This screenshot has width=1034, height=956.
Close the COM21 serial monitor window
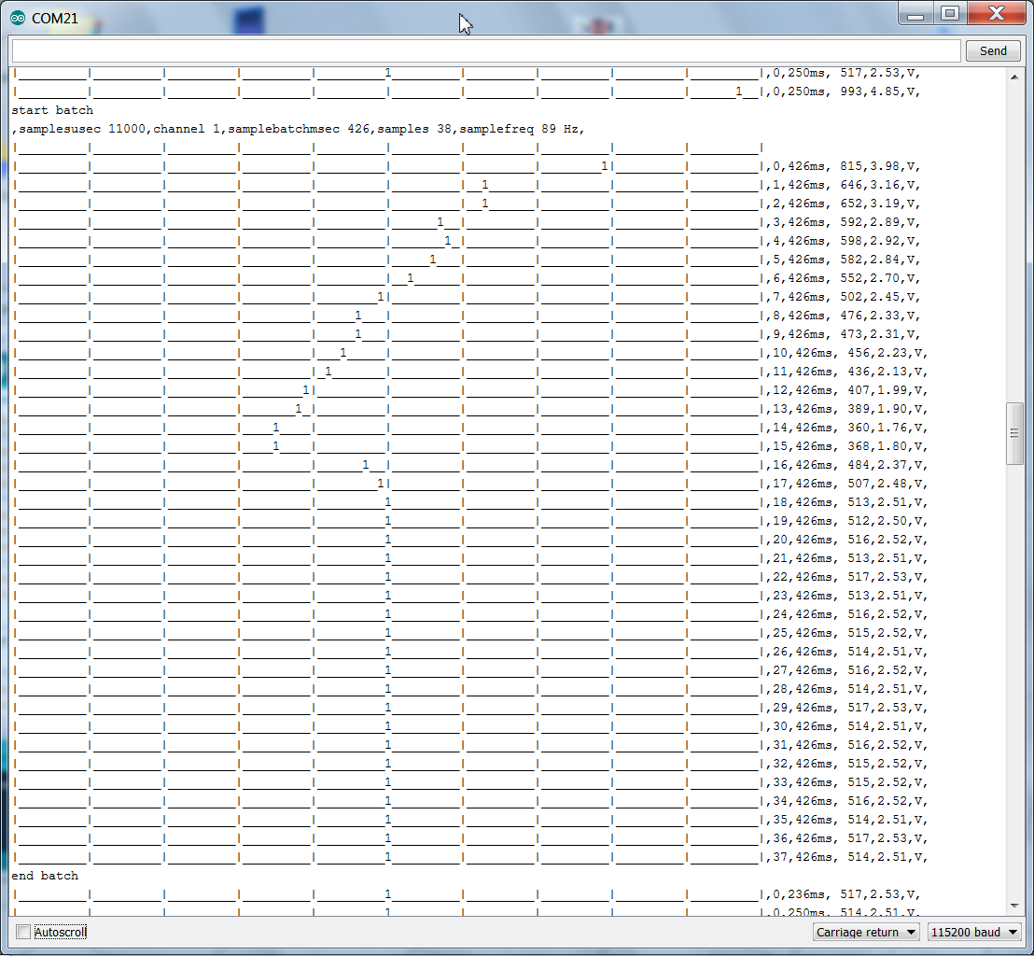pos(996,14)
